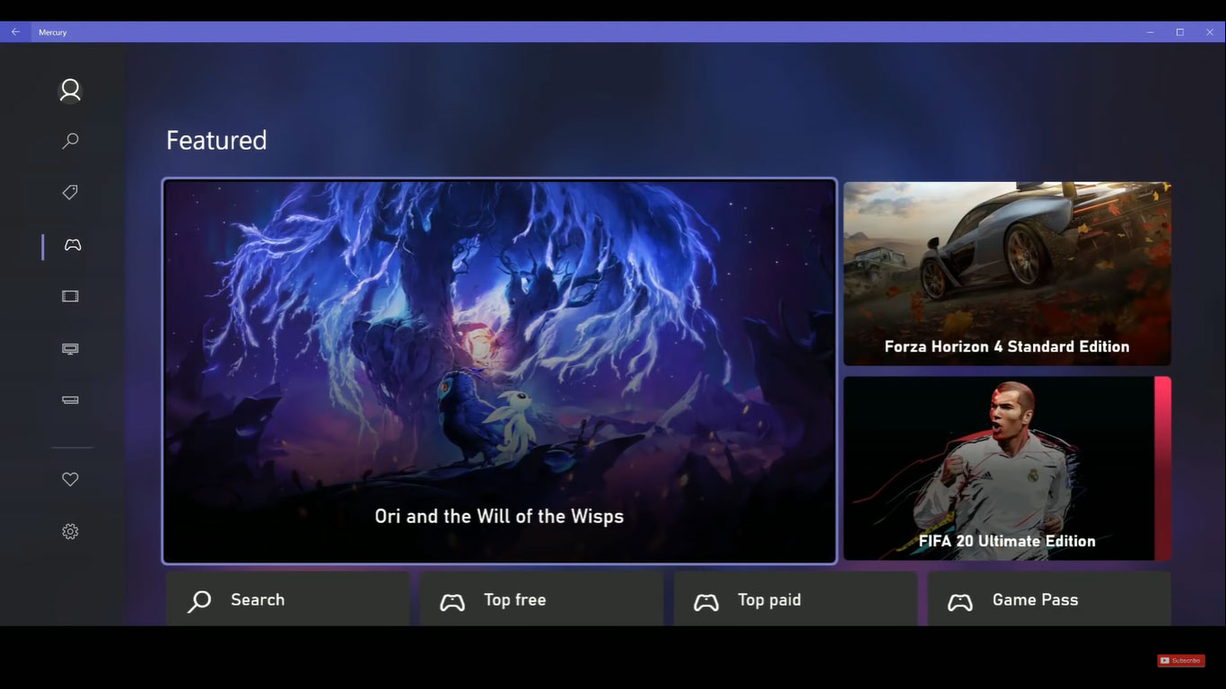The height and width of the screenshot is (689, 1226).
Task: Click the red Subscribe button
Action: coord(1180,660)
